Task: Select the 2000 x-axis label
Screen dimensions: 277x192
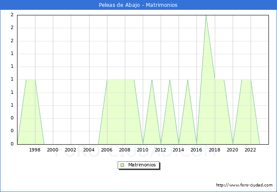Action: tap(53, 150)
